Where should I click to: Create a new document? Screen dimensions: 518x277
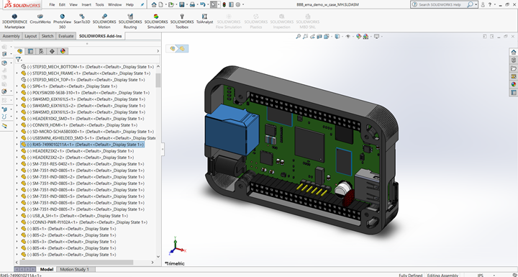pyautogui.click(x=160, y=4)
